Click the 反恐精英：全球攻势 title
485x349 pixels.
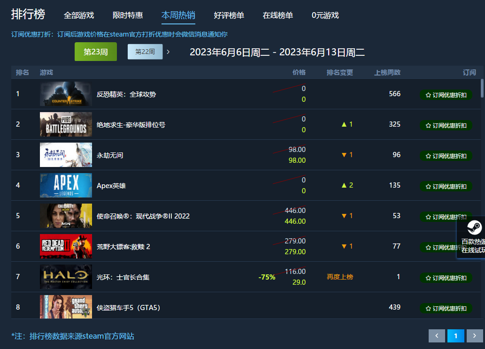pyautogui.click(x=126, y=94)
